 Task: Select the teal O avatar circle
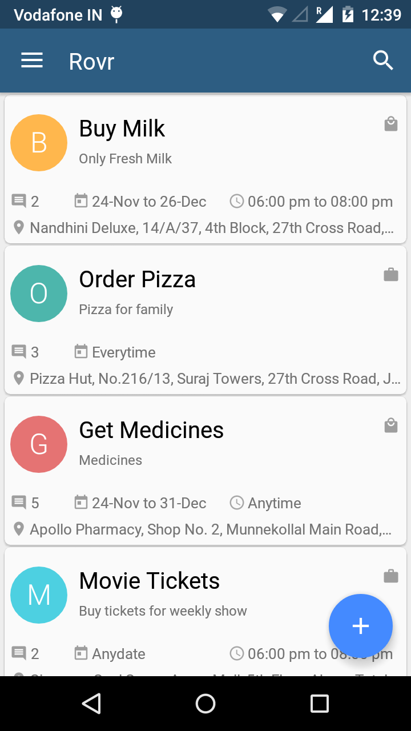39,294
